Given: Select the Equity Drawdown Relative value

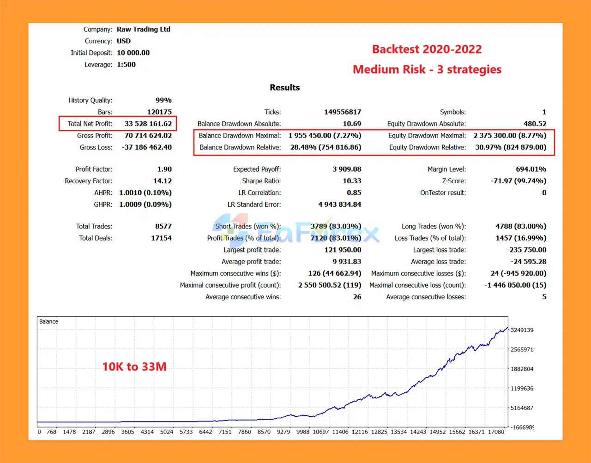Looking at the screenshot, I should (510, 147).
